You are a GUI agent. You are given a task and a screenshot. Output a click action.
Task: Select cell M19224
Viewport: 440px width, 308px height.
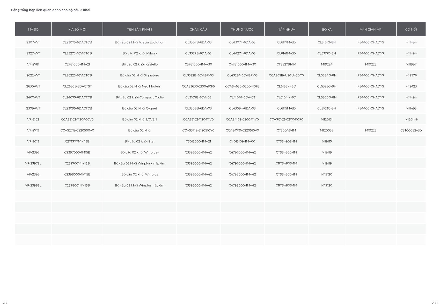(x=327, y=64)
